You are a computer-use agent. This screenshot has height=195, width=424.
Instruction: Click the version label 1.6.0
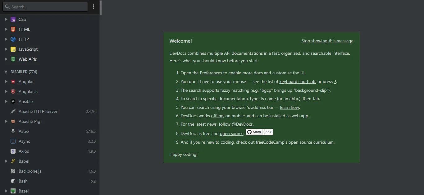tap(92, 171)
